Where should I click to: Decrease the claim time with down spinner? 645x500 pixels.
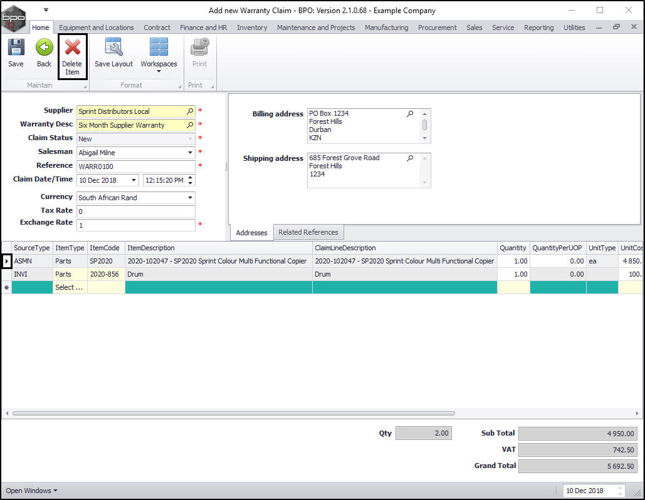[190, 183]
